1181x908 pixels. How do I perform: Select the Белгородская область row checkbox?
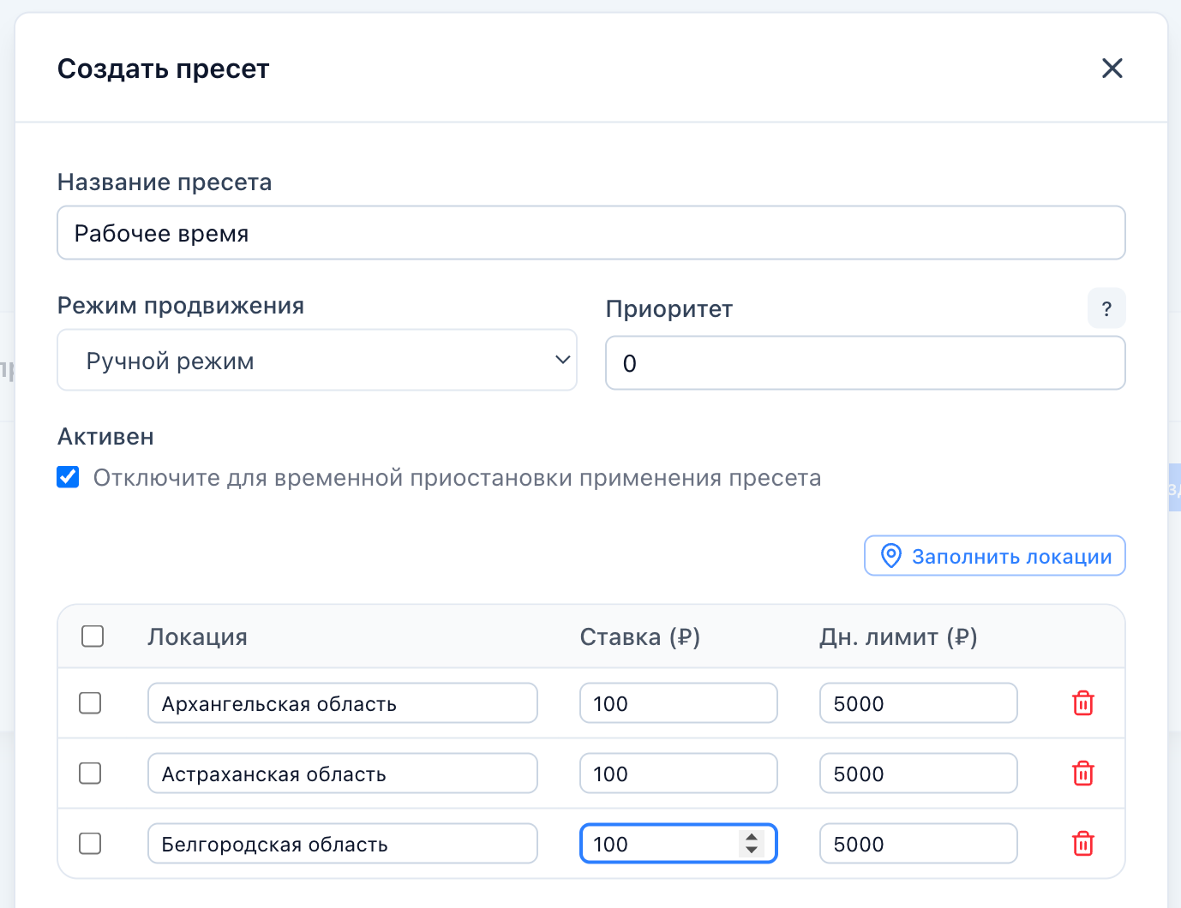(x=90, y=844)
